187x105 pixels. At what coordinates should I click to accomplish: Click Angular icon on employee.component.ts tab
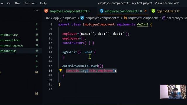click(x=102, y=11)
